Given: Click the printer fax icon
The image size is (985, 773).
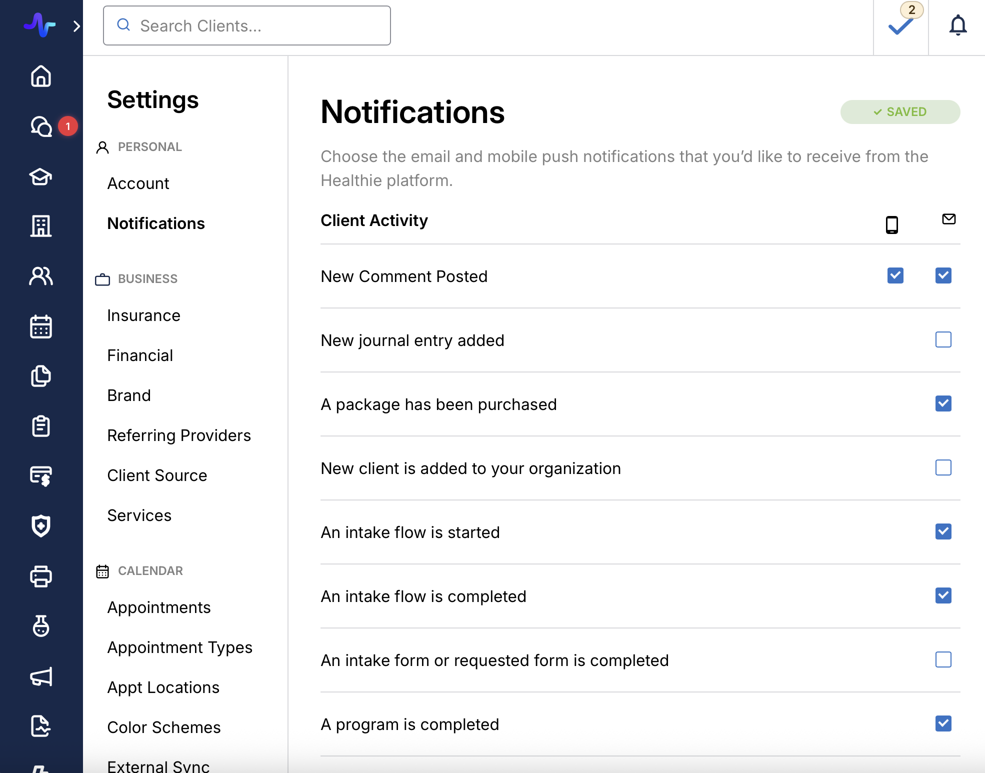Looking at the screenshot, I should point(41,576).
